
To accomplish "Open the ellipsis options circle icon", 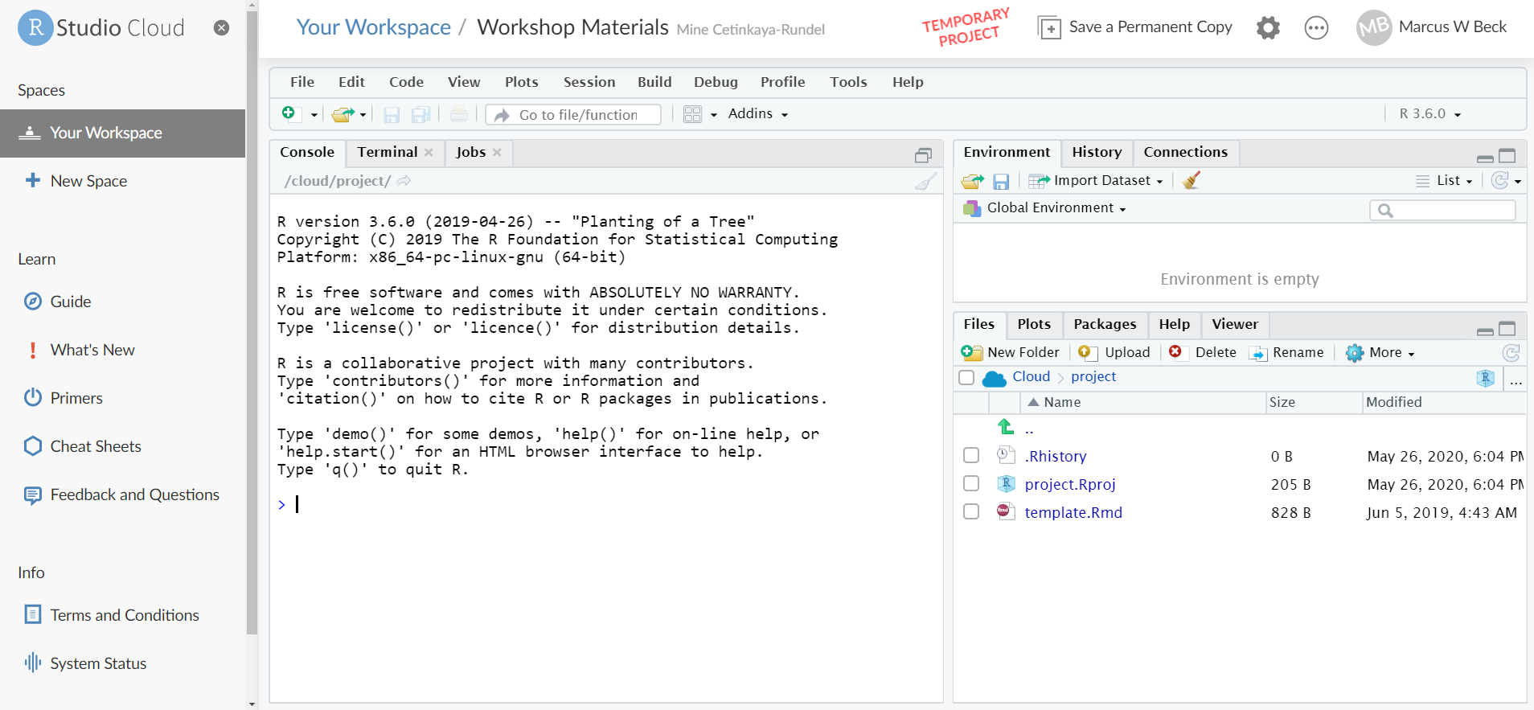I will [x=1316, y=28].
